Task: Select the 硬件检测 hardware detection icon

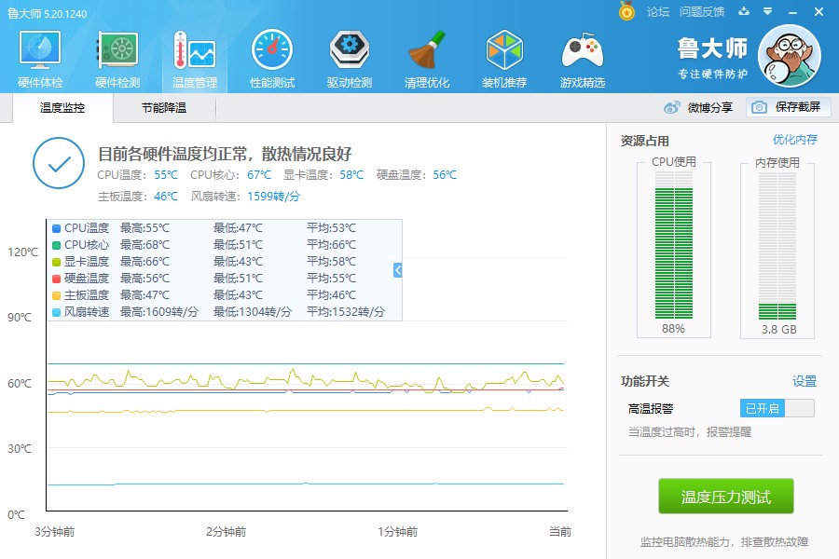Action: click(x=116, y=56)
